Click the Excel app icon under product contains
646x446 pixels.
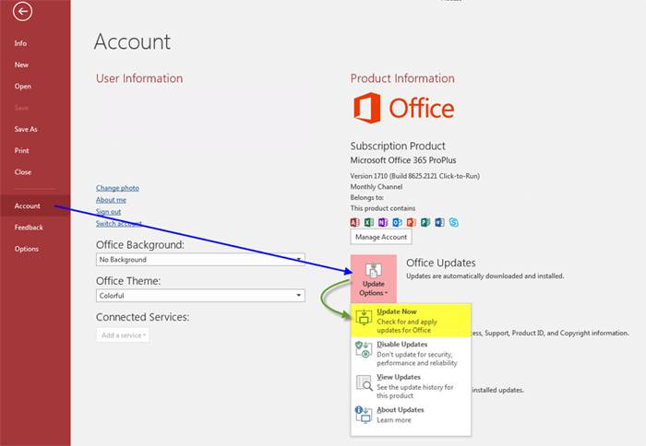coord(369,223)
